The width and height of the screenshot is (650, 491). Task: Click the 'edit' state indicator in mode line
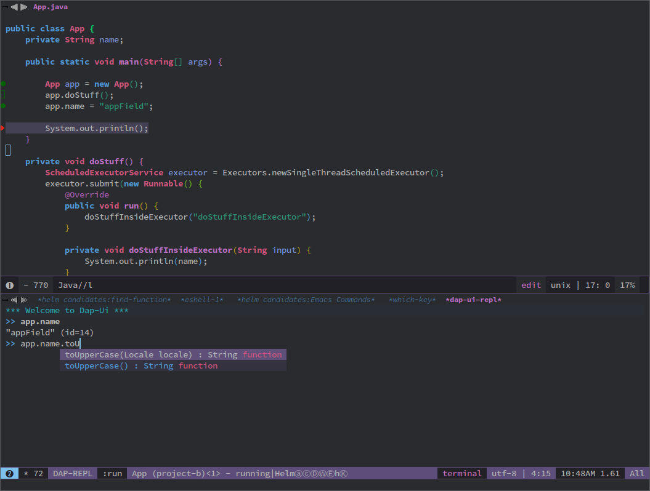pyautogui.click(x=531, y=285)
